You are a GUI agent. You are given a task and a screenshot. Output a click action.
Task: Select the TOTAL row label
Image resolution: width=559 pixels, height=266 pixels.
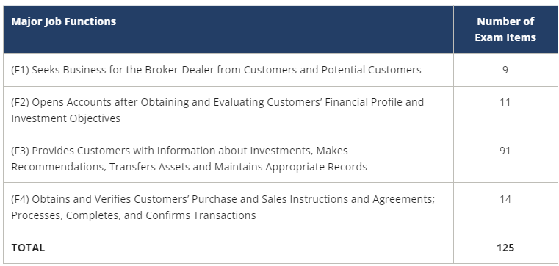click(28, 248)
